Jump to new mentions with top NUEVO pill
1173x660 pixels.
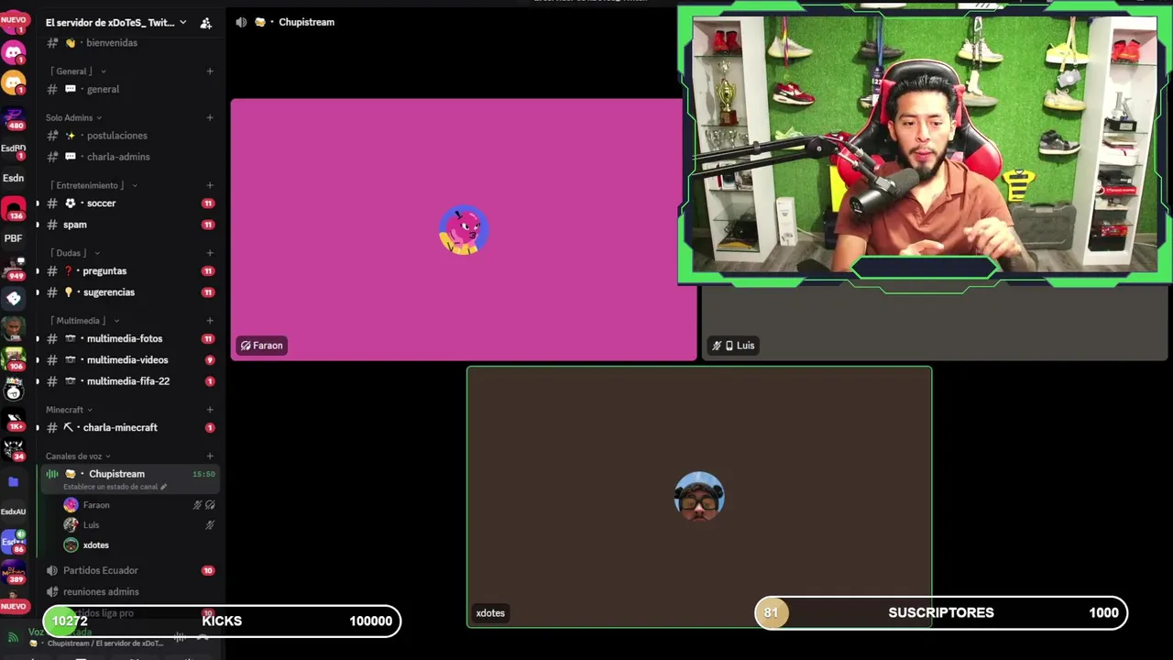click(14, 19)
